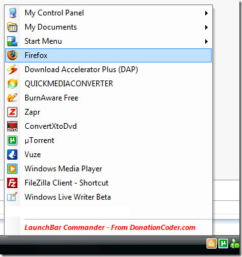The width and height of the screenshot is (242, 257).
Task: Click the Firefox globe icon
Action: 12,55
